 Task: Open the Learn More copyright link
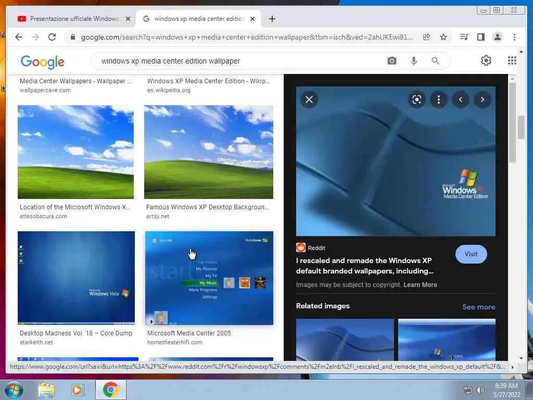(420, 285)
